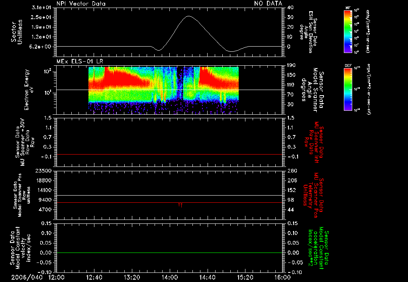The image size is (408, 282).
Task: Click the 206 tick label
Action: (292, 180)
